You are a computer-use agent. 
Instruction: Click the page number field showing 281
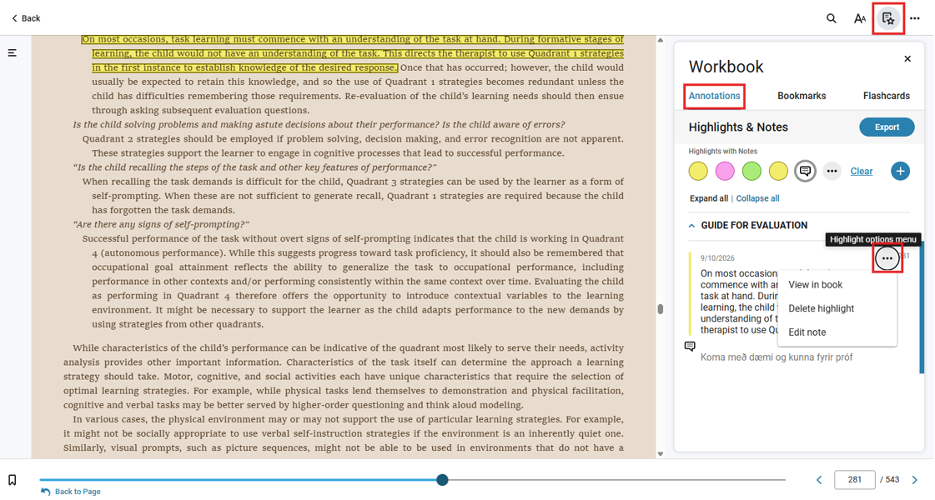[x=854, y=480]
